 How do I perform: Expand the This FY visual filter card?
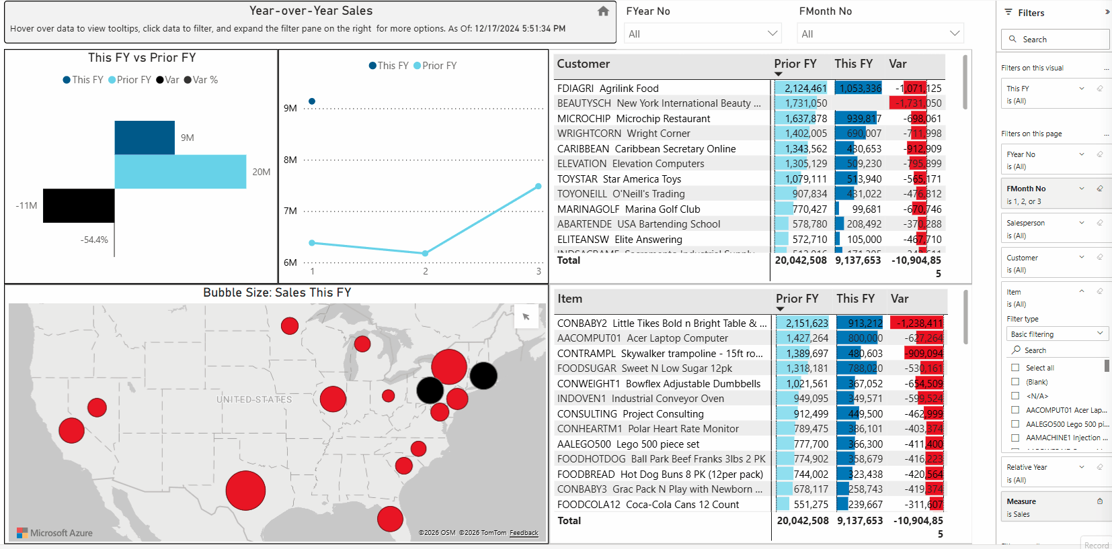coord(1082,89)
